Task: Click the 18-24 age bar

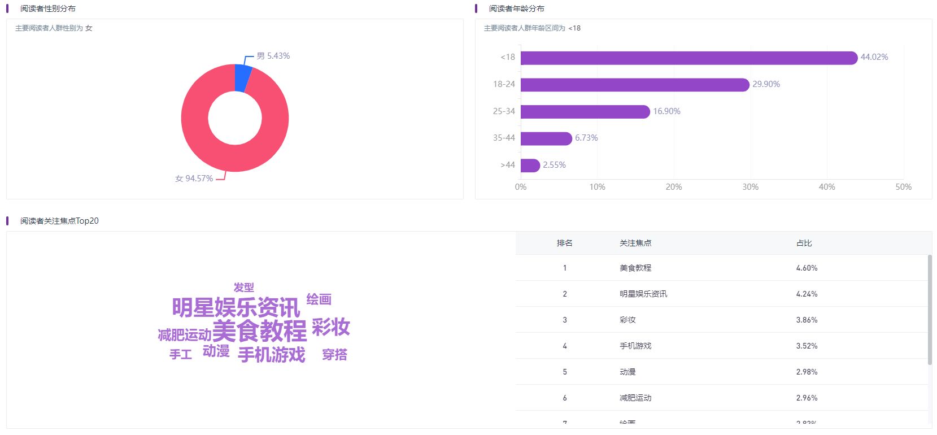Action: click(634, 85)
